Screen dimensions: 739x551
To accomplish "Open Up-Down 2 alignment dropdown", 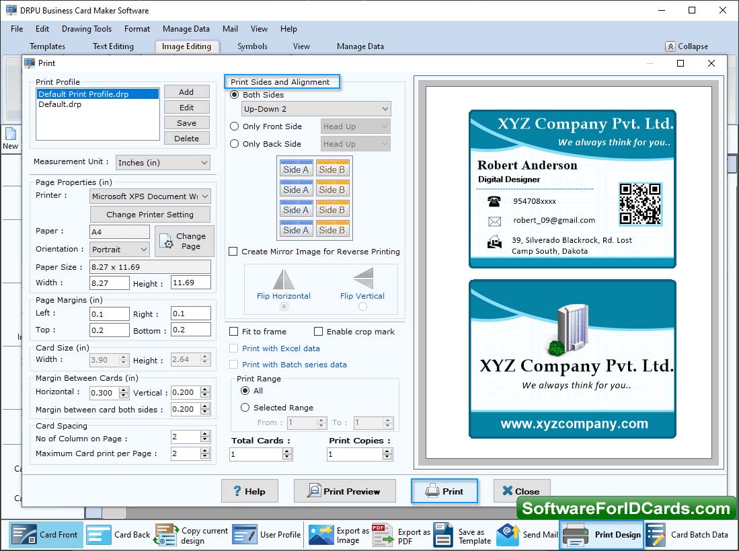I will (316, 109).
